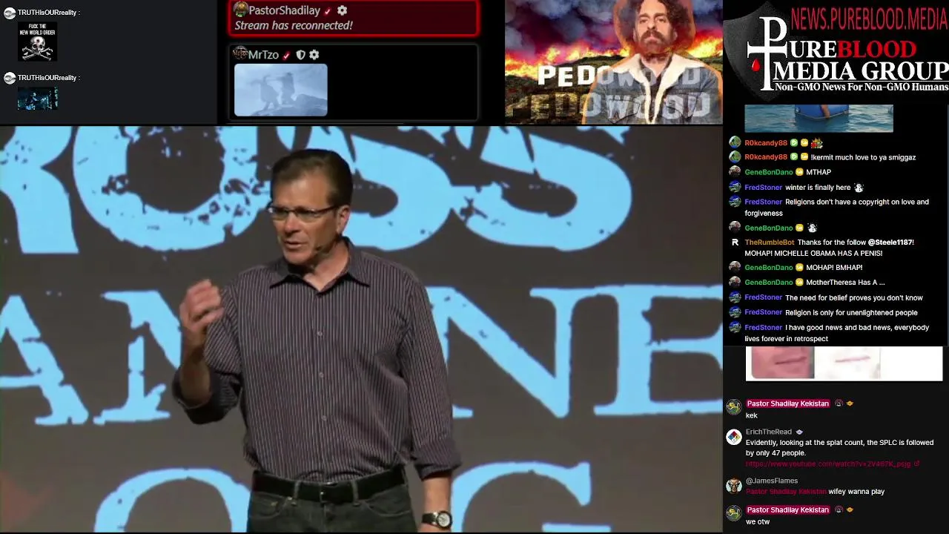Click the Rumble R icon beside TheRumbleBot
Screen dimensions: 949x534
735,242
